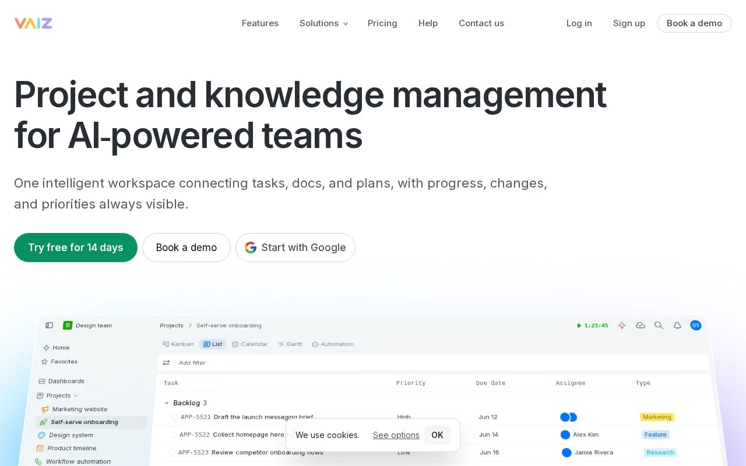The height and width of the screenshot is (466, 746).
Task: Click the Product timeline calendar icon
Action: pyautogui.click(x=40, y=449)
